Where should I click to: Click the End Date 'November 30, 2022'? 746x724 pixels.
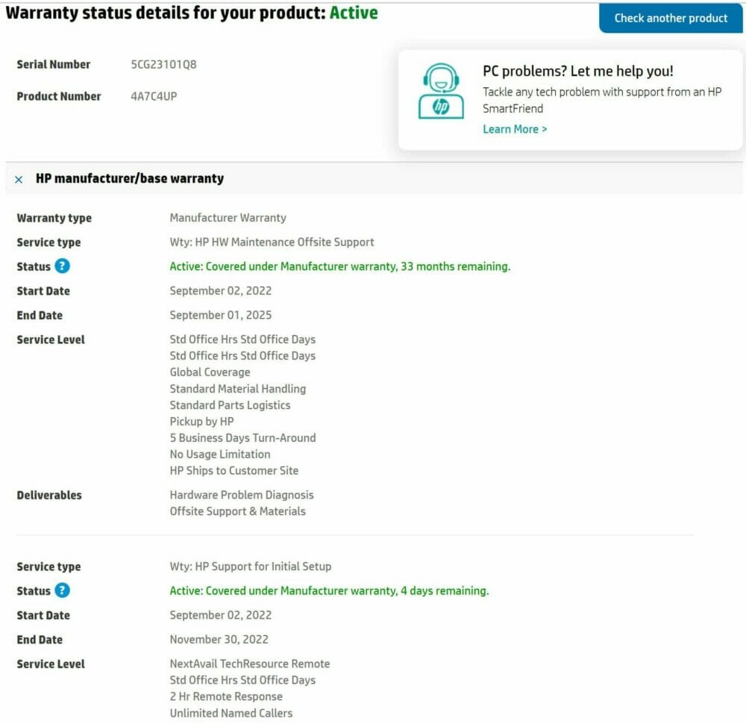coord(219,639)
